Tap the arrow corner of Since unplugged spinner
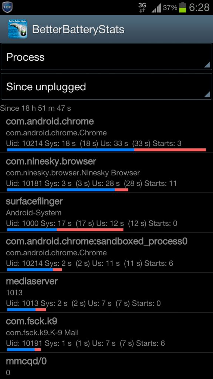Viewport: 213px width, 379px height. click(x=207, y=94)
